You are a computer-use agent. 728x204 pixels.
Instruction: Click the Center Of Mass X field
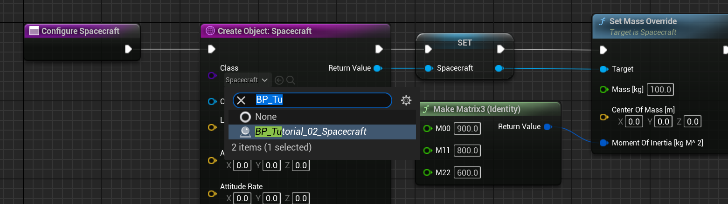[x=633, y=122]
